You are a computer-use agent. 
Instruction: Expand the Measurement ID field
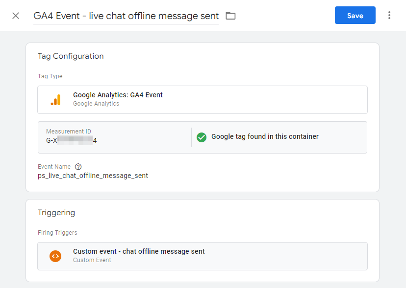point(113,137)
